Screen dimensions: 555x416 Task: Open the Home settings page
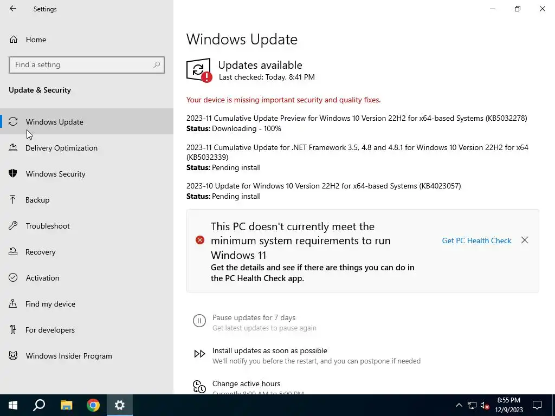click(87, 40)
